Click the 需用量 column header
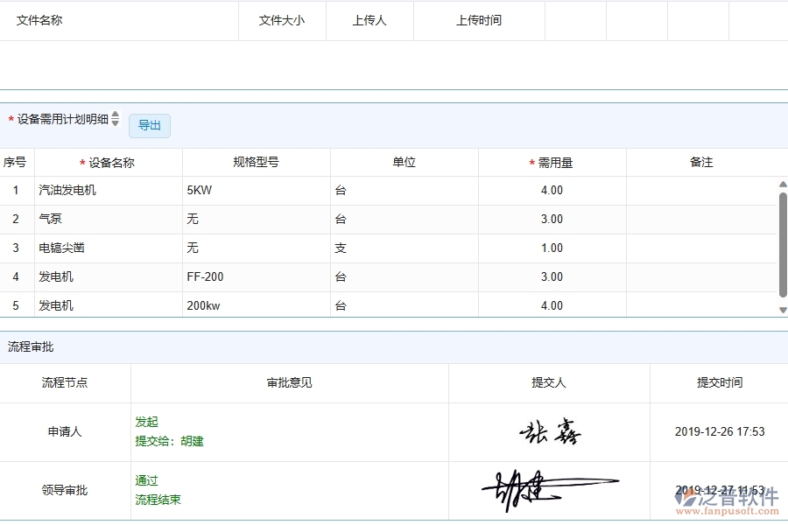788x525 pixels. 552,162
